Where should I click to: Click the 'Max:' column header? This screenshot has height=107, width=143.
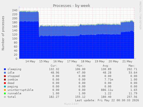coord(132,66)
